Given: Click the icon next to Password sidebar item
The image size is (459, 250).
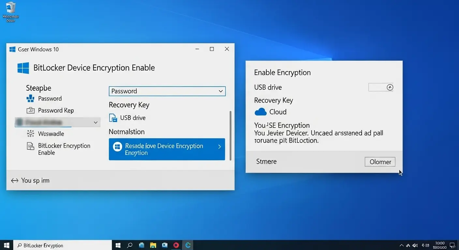Looking at the screenshot, I should tap(30, 98).
